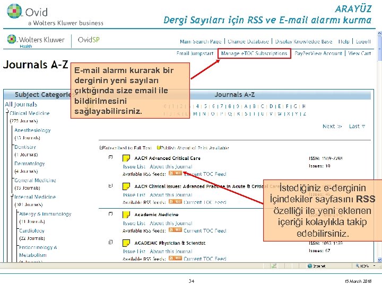Click RSS feed icon for Academic Medicine

175,229
